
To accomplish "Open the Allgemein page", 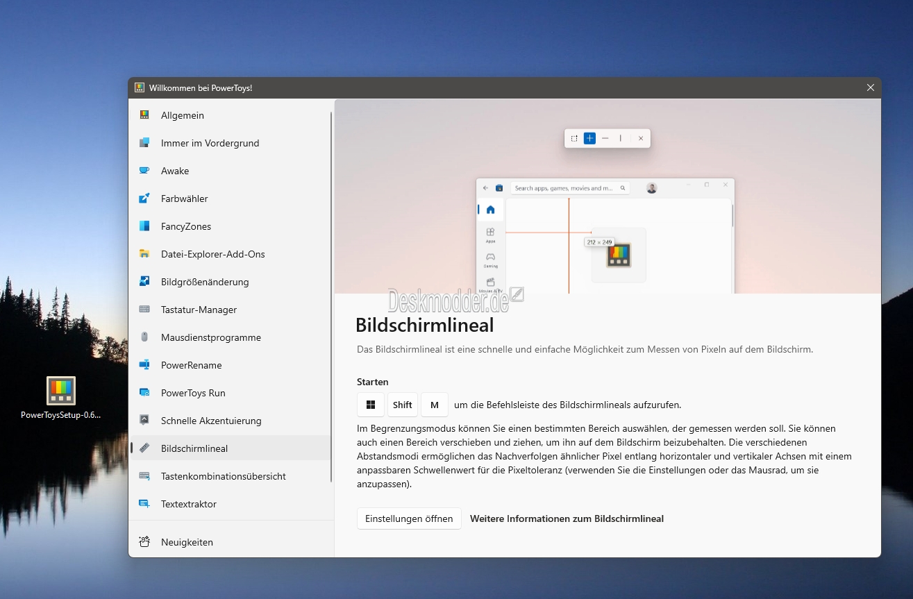I will [230, 115].
